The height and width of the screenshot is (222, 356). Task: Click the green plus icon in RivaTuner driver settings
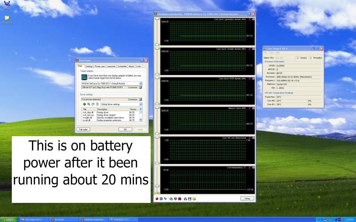point(85,104)
